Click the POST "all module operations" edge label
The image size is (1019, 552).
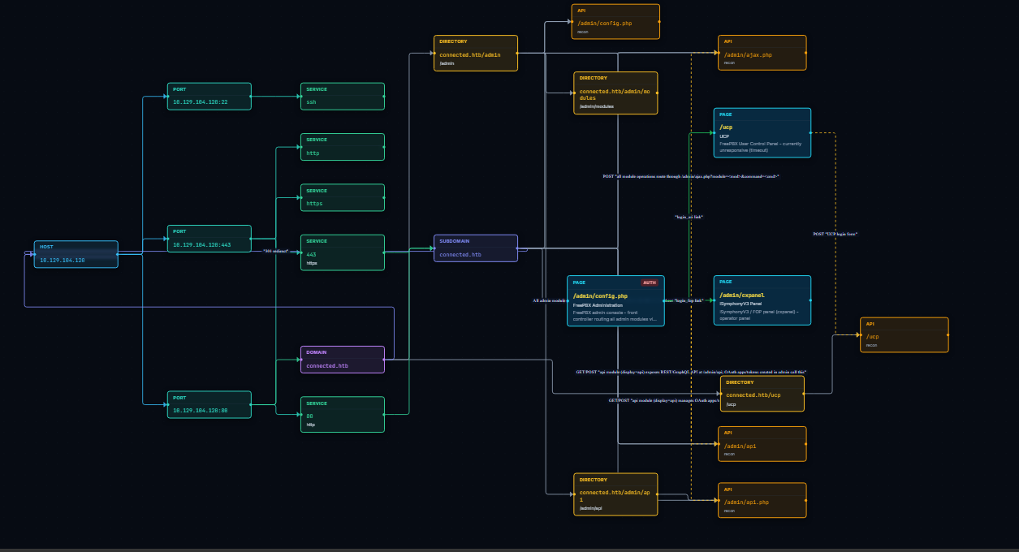tap(691, 175)
